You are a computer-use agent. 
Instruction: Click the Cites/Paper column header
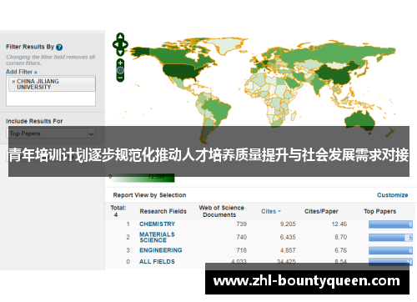(x=321, y=211)
